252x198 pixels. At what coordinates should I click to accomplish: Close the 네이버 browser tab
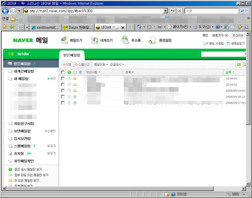(123, 27)
